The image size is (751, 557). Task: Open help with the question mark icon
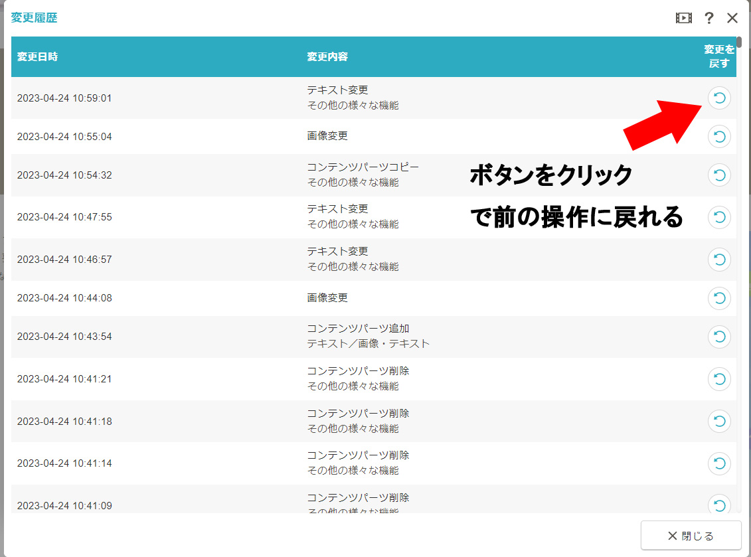tap(709, 18)
